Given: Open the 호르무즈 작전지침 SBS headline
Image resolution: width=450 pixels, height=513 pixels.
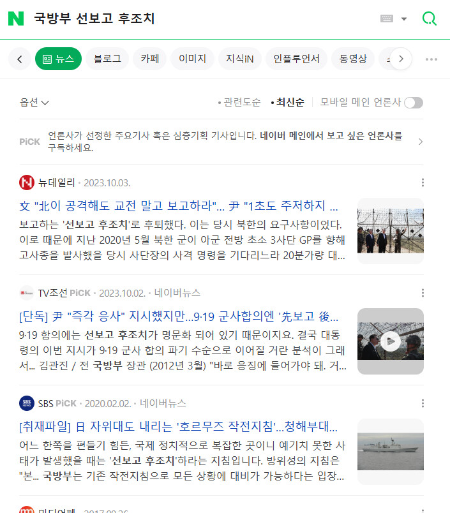Looking at the screenshot, I should click(178, 427).
